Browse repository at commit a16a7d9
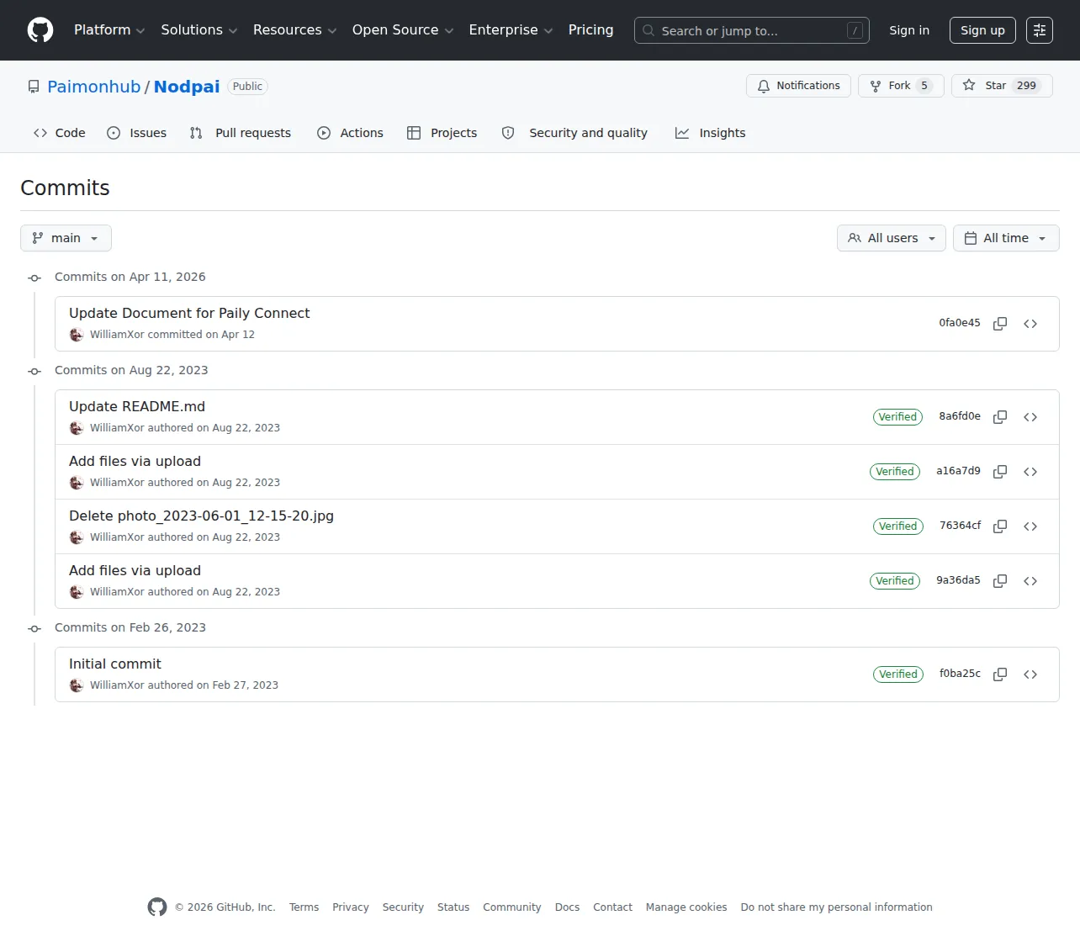The width and height of the screenshot is (1080, 952). tap(1030, 472)
